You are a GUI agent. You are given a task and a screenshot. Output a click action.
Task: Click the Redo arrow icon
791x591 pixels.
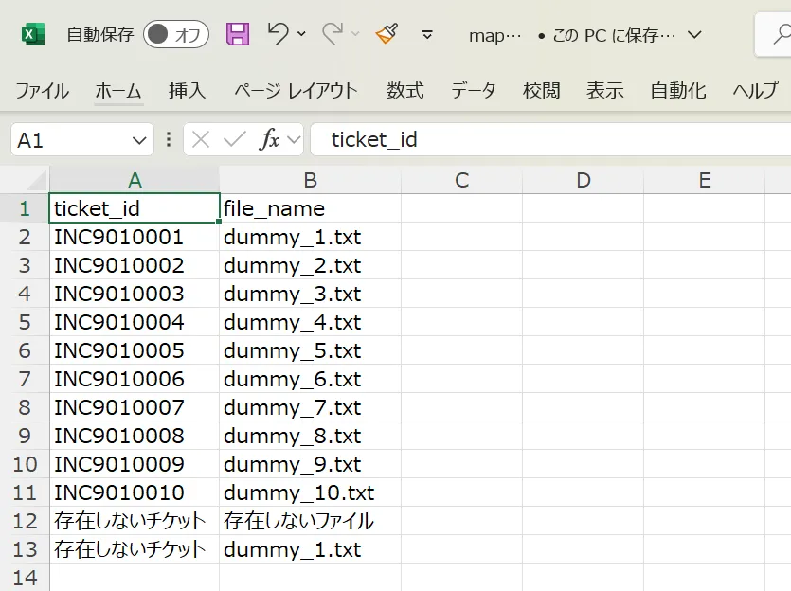click(x=333, y=34)
